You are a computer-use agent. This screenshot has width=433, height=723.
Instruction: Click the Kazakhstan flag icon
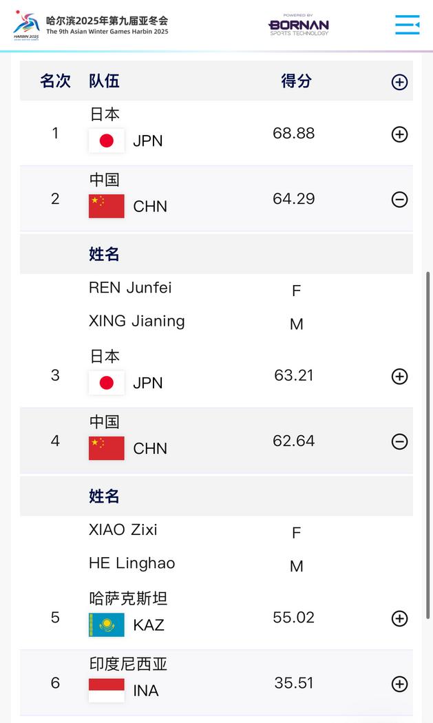coord(107,625)
